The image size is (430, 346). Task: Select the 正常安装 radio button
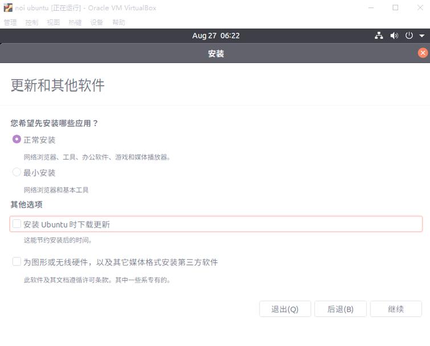coord(17,139)
